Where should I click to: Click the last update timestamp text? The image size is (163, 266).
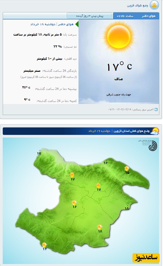131,109
